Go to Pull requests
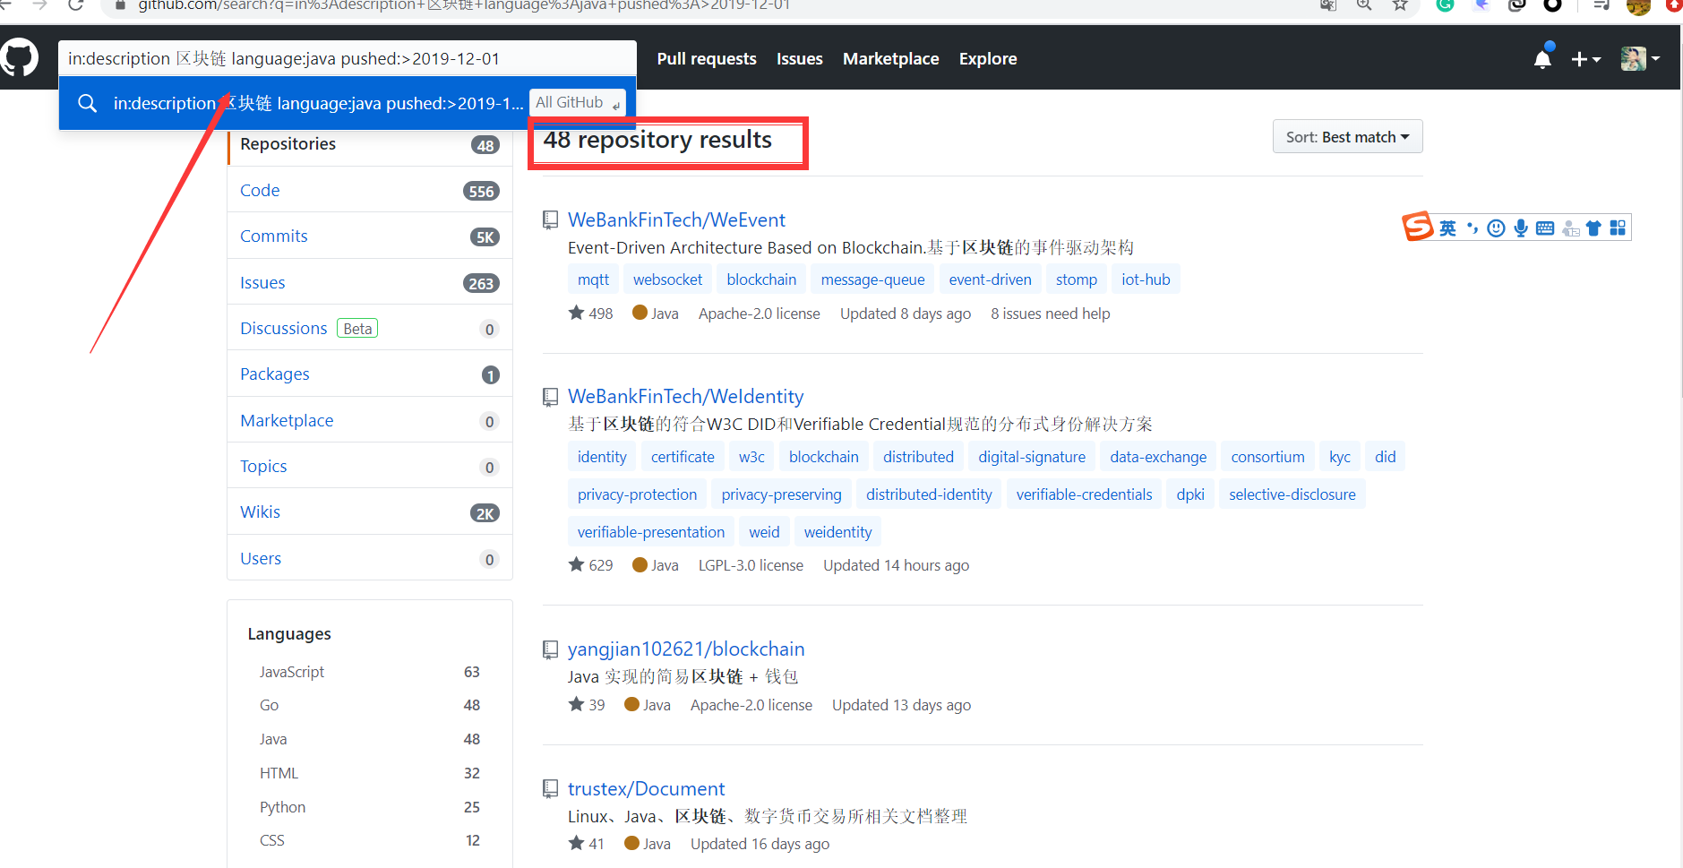Viewport: 1683px width, 868px height. pos(707,59)
